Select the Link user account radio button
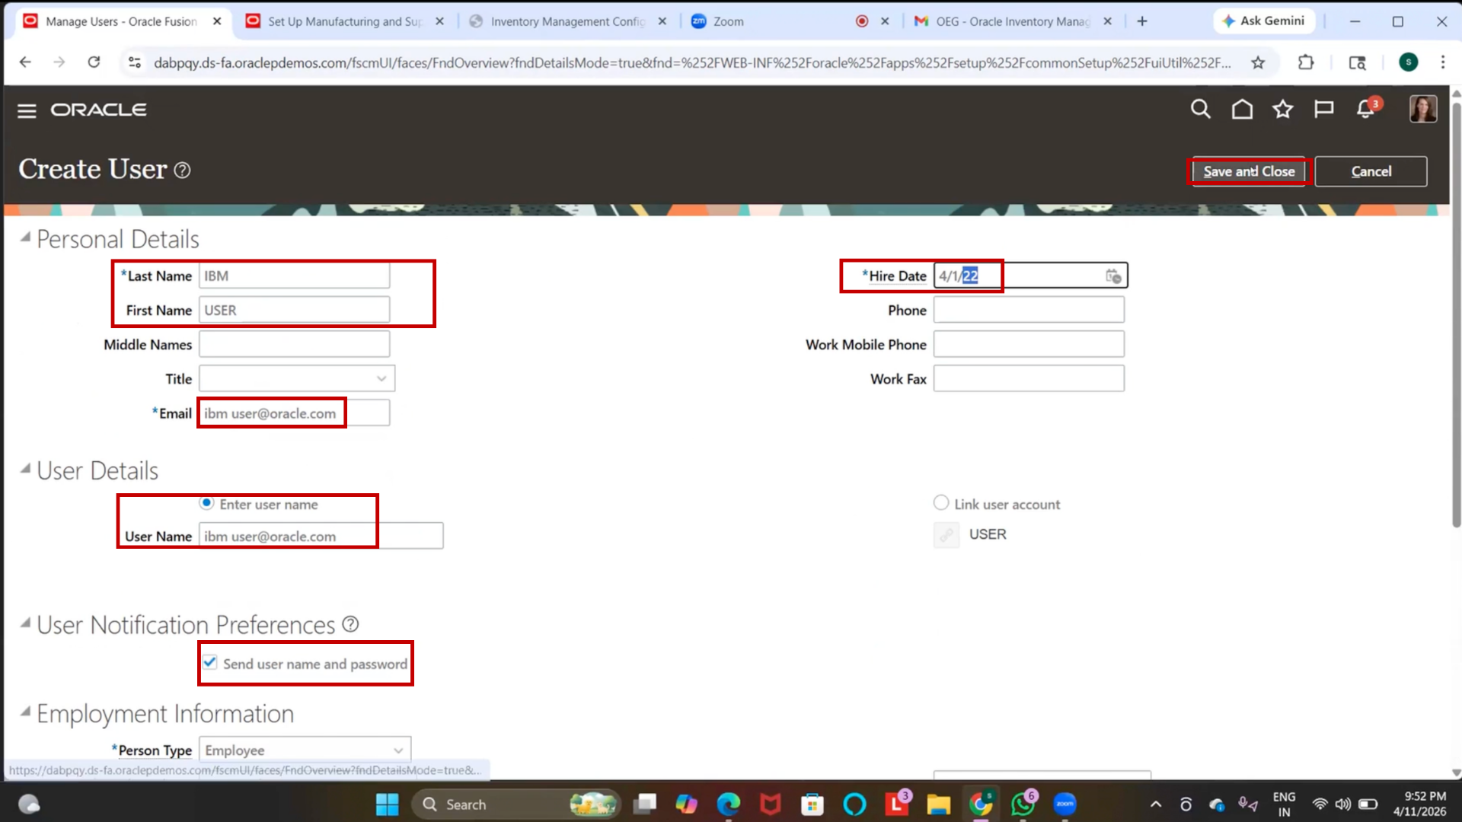This screenshot has height=822, width=1462. pos(941,502)
